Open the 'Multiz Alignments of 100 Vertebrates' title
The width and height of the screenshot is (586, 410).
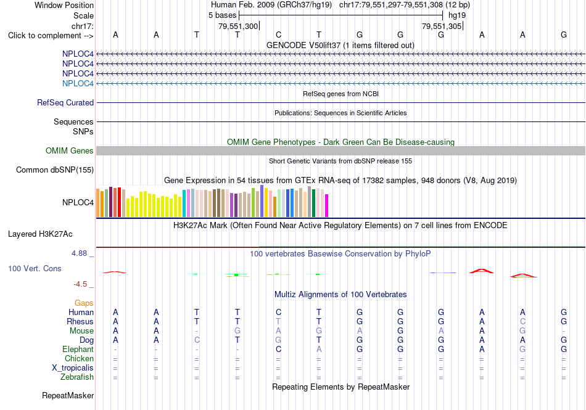pyautogui.click(x=340, y=294)
